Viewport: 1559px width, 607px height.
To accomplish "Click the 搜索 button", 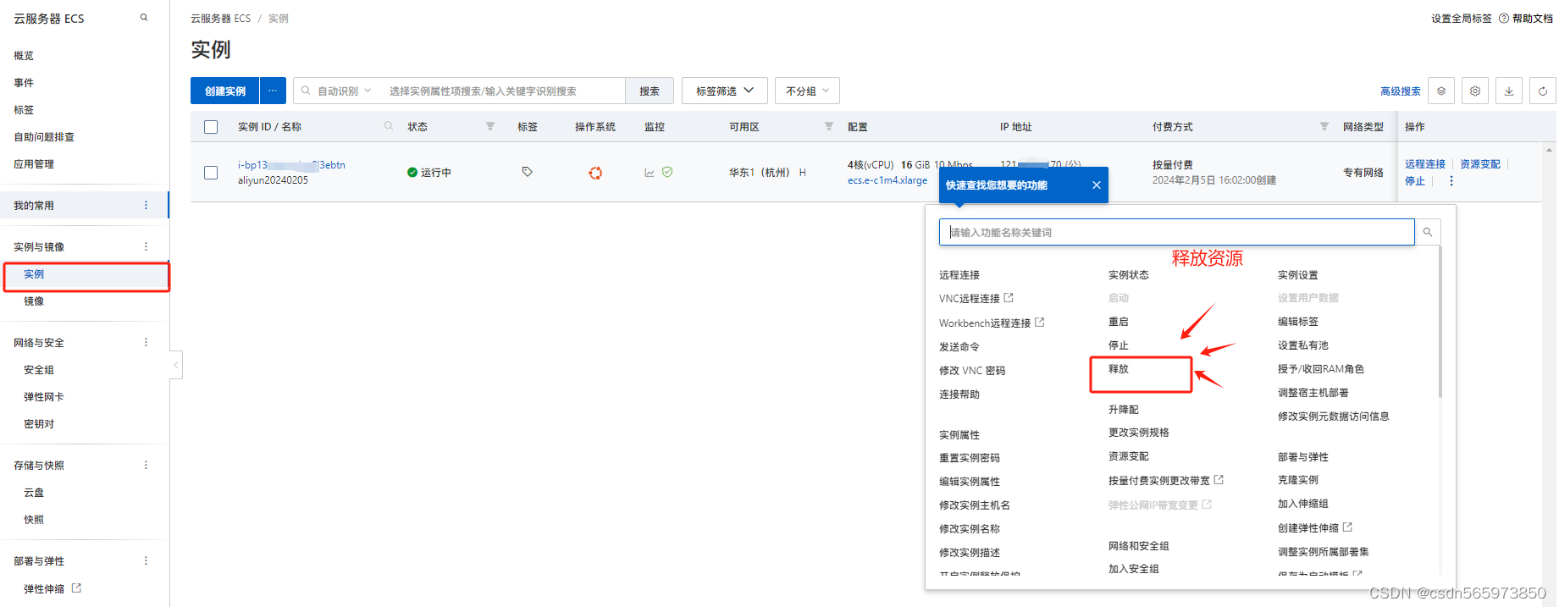I will coord(650,91).
